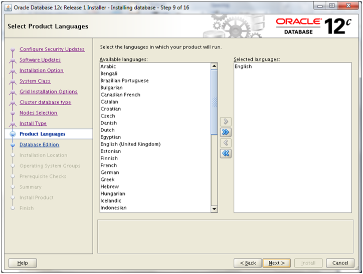Select French in Available languages

155,165
